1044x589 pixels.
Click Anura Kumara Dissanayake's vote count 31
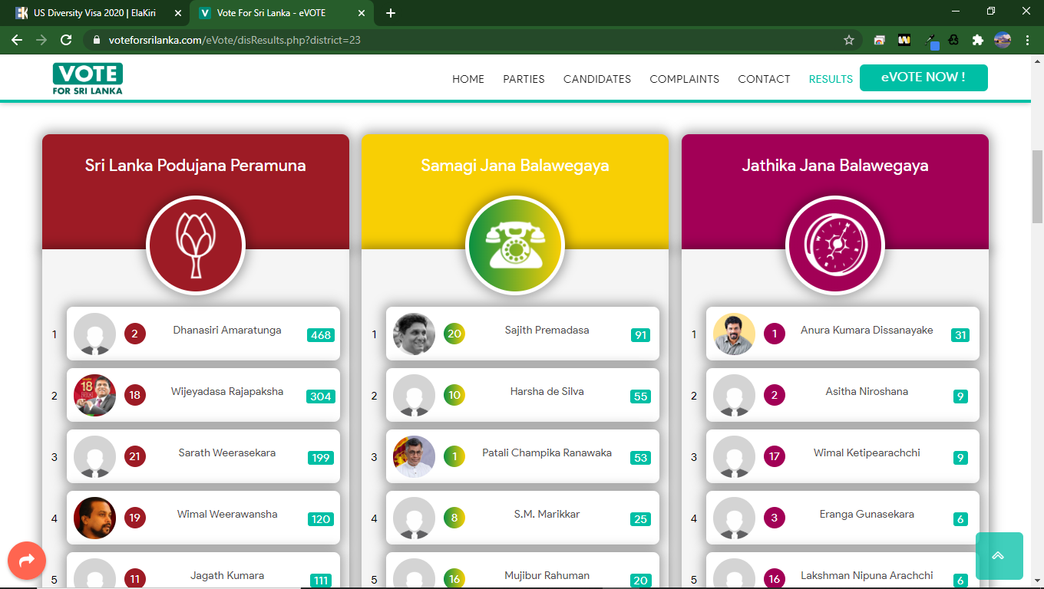(960, 335)
